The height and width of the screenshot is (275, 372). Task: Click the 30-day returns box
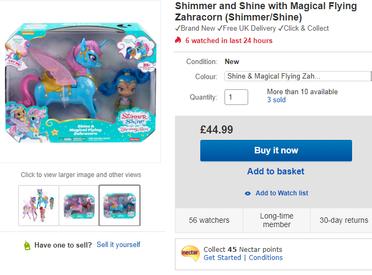343,220
